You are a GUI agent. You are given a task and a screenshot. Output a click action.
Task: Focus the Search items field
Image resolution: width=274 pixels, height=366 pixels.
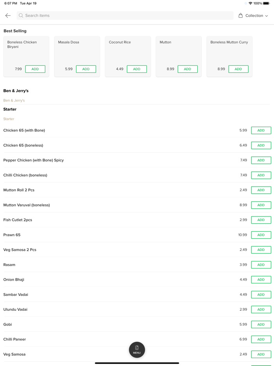(125, 16)
